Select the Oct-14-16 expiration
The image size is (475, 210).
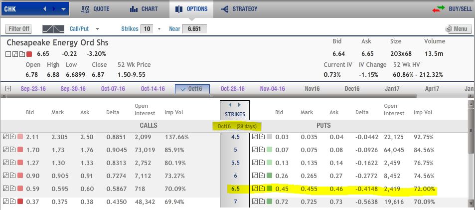tap(153, 89)
